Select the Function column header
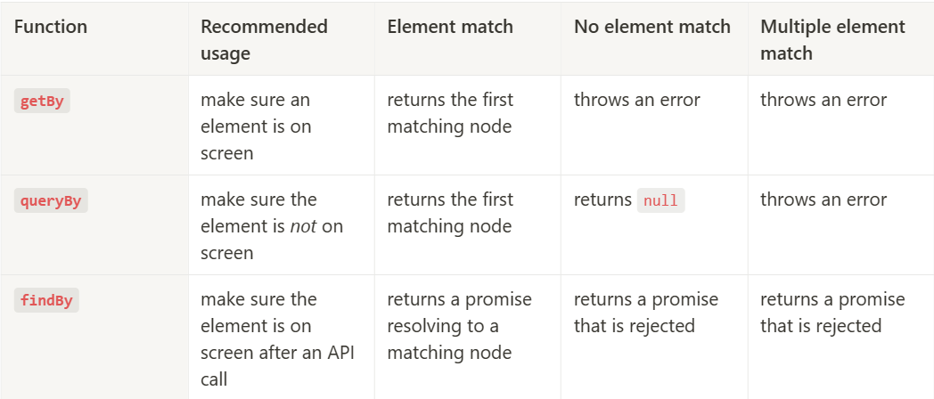The height and width of the screenshot is (399, 934). tap(51, 27)
